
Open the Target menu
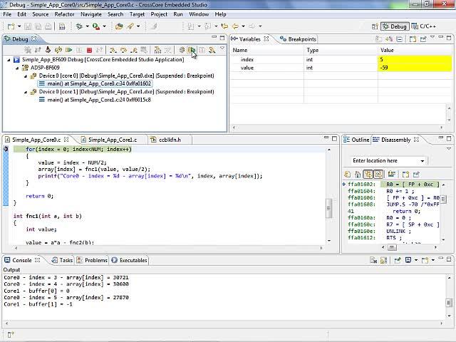[137, 14]
